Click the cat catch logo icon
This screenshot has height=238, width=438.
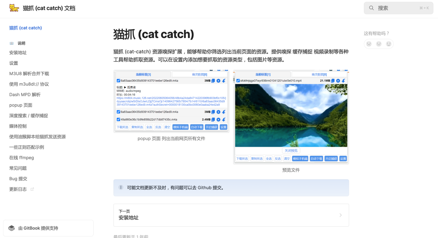pos(14,8)
